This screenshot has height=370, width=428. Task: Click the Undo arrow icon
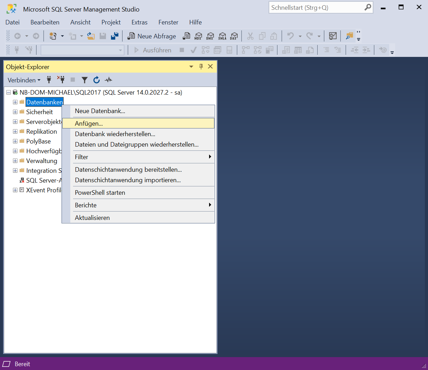[x=290, y=36]
